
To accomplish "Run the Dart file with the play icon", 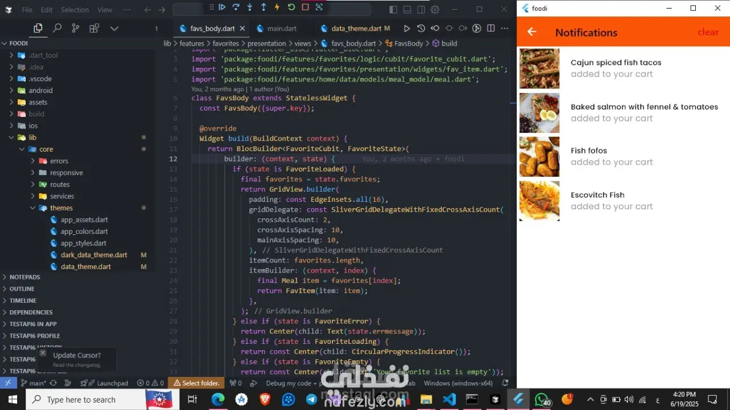I will pyautogui.click(x=407, y=29).
